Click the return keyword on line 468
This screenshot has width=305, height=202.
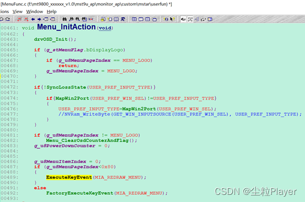point(68,65)
